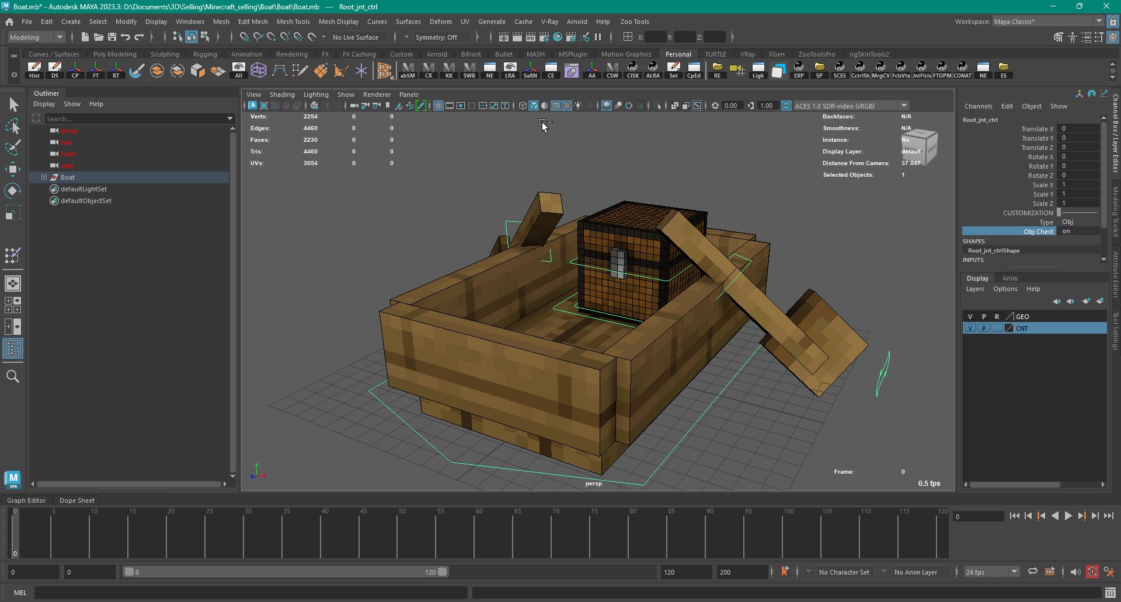Activate the Move tool in toolbox
The image size is (1121, 602).
coord(13,169)
